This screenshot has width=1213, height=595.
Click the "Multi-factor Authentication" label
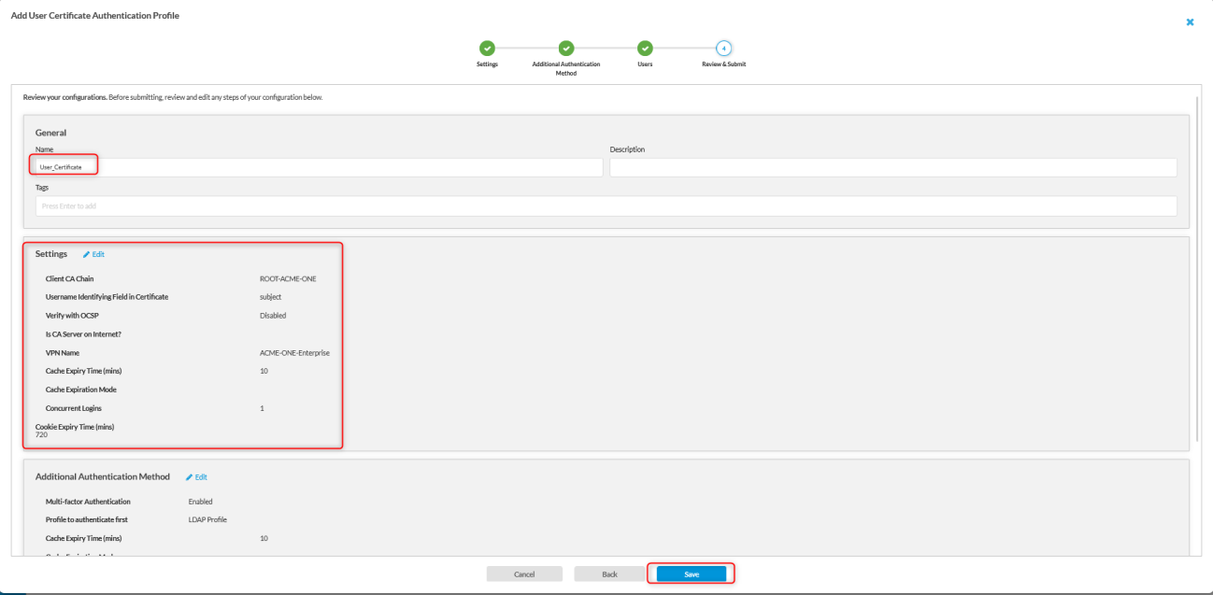click(x=88, y=502)
